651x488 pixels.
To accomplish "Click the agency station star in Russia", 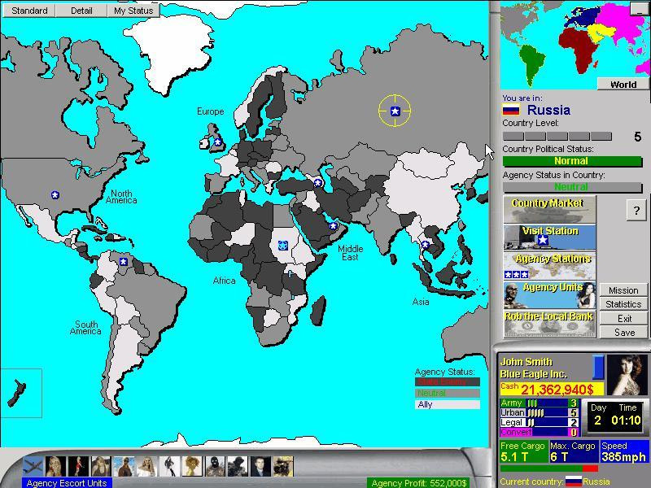I will 395,111.
